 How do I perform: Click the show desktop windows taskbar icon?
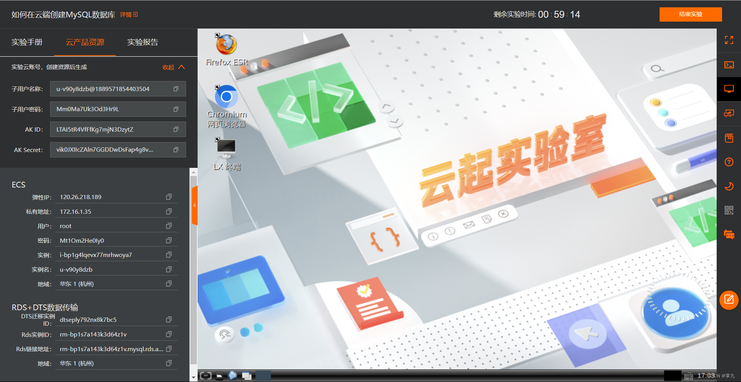[247, 376]
